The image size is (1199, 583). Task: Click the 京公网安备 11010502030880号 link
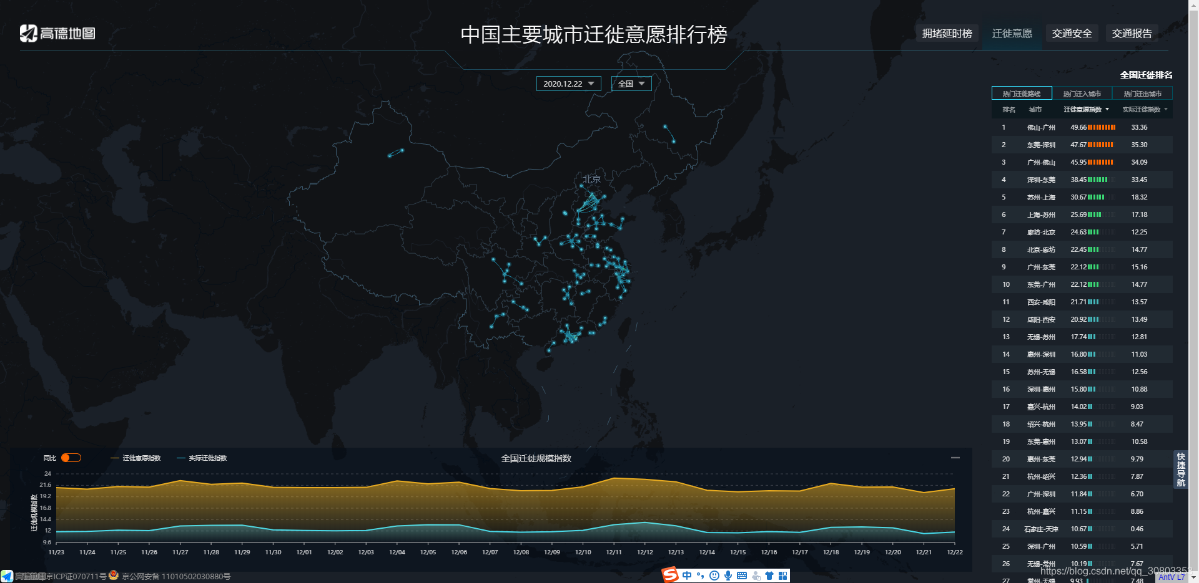176,576
